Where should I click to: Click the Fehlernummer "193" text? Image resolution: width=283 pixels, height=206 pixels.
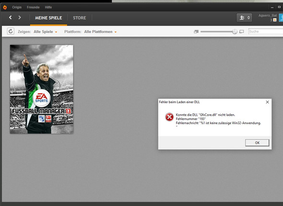click(x=191, y=119)
